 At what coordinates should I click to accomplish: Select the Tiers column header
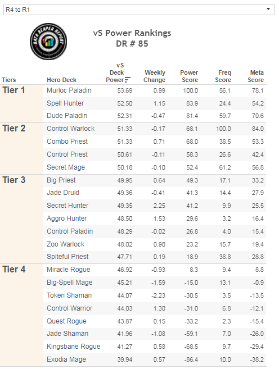point(9,80)
